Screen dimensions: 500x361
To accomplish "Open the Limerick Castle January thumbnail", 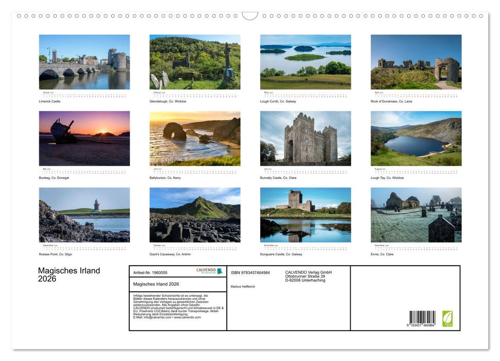I will pyautogui.click(x=84, y=62).
